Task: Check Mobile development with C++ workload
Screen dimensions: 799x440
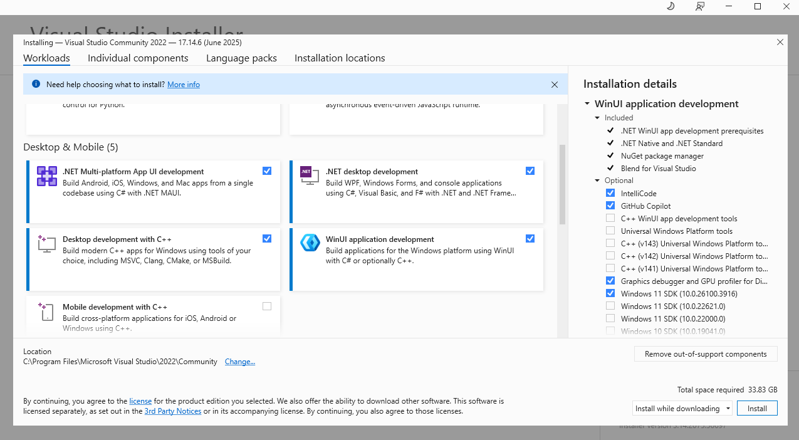Action: (267, 306)
